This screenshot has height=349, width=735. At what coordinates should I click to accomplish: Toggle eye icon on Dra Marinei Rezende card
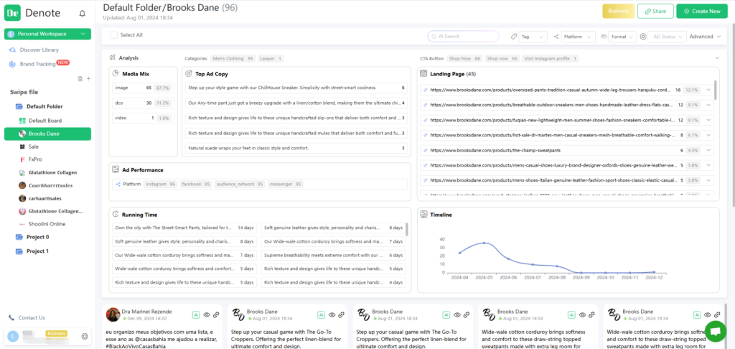click(x=206, y=315)
